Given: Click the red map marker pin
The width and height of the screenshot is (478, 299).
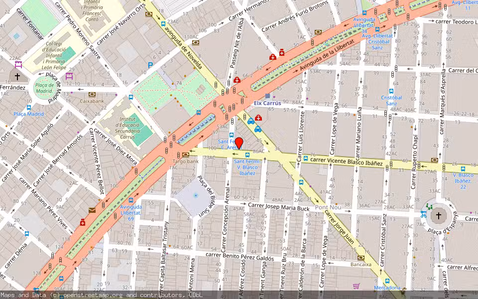Looking at the screenshot, I should pos(240,143).
